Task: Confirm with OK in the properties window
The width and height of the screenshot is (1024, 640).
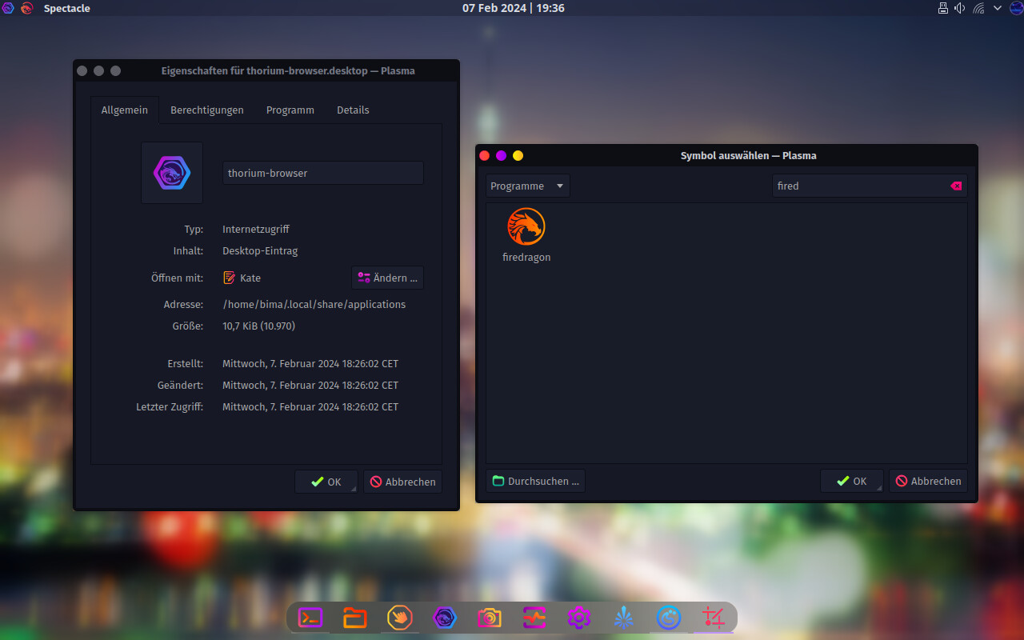Action: pyautogui.click(x=326, y=482)
